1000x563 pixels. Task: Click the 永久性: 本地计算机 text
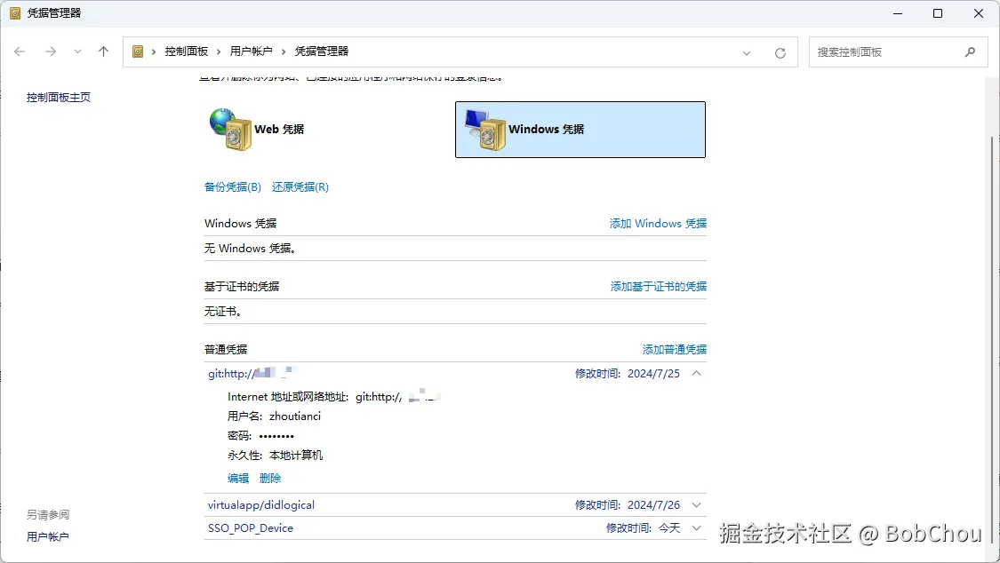(275, 456)
